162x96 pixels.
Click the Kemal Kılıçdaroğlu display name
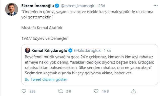(49, 51)
